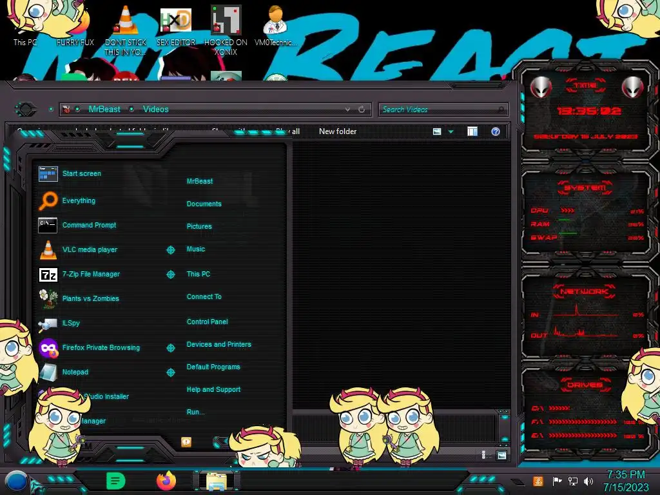Click the 7-Zip File Manager icon
The height and width of the screenshot is (495, 660).
coord(48,275)
